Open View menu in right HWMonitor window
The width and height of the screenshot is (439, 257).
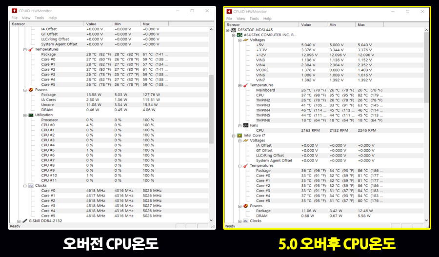point(241,19)
